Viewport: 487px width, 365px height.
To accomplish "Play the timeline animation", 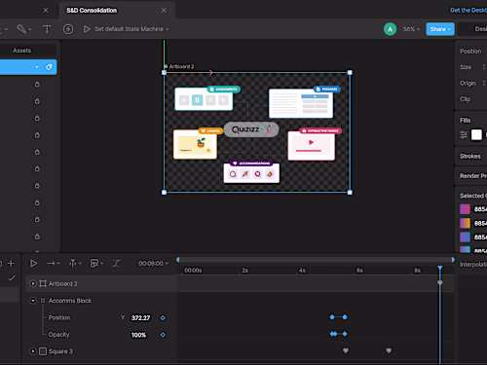I will coord(33,263).
